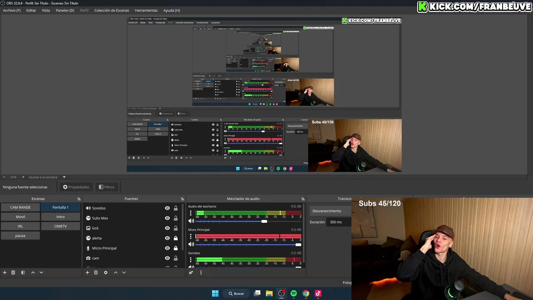This screenshot has height=300, width=533.
Task: Zoom out the preview with minus icon
Action: coord(4,177)
